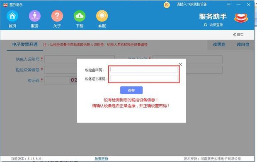The height and width of the screenshot is (162, 257).
Task: Click the red 注 note text about 税控设备
Action: pos(95,45)
